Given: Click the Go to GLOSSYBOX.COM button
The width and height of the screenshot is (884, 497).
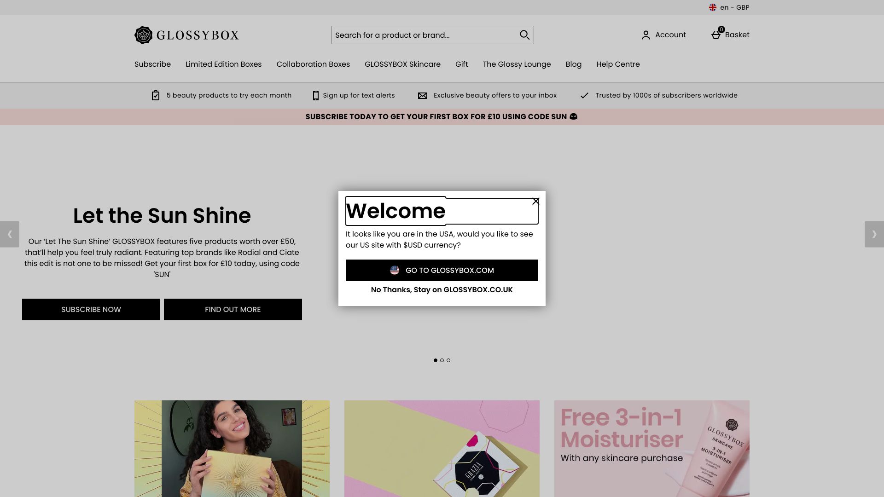Looking at the screenshot, I should click(x=442, y=270).
